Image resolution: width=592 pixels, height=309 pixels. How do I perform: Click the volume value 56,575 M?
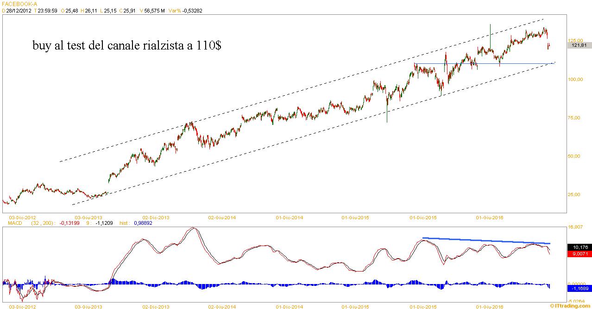click(x=155, y=11)
